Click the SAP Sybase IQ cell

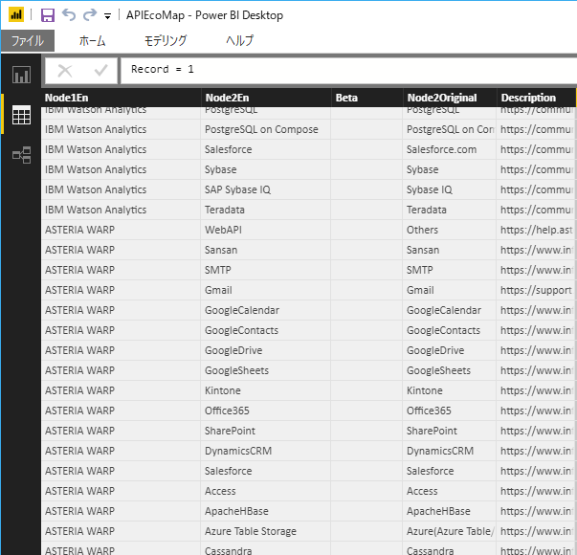tap(266, 189)
